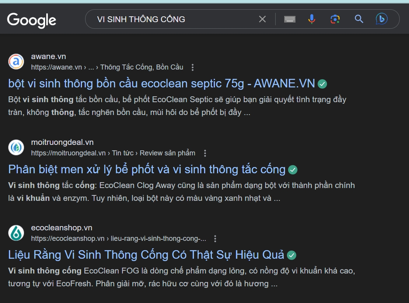Open the Bing chat icon
The height and width of the screenshot is (303, 409).
click(x=382, y=19)
